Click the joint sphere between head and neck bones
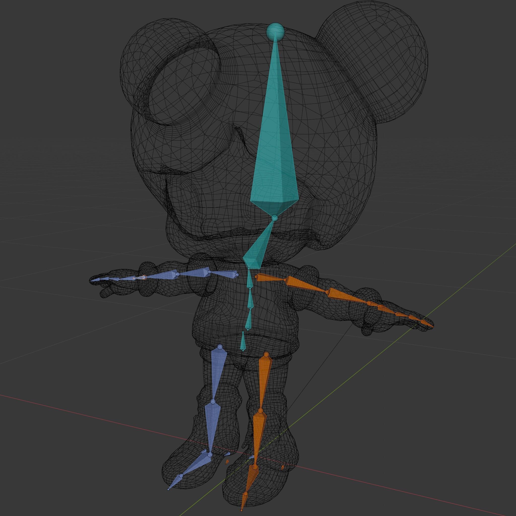 tap(274, 218)
